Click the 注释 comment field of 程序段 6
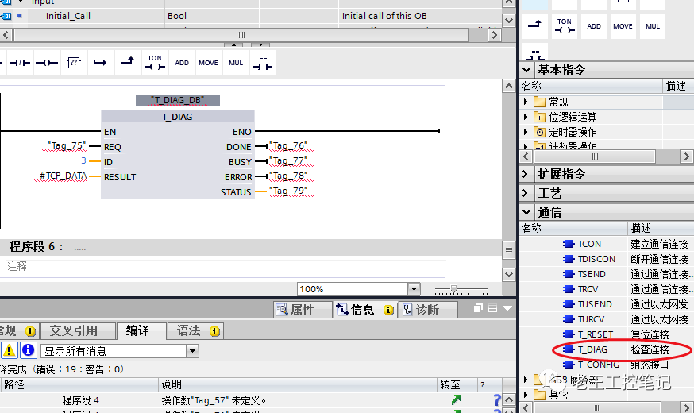This screenshot has width=694, height=413. point(226,267)
